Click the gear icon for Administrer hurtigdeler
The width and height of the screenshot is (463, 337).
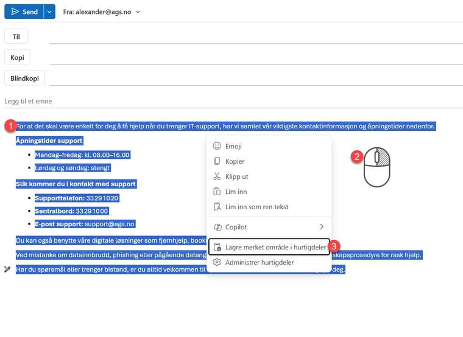point(217,262)
